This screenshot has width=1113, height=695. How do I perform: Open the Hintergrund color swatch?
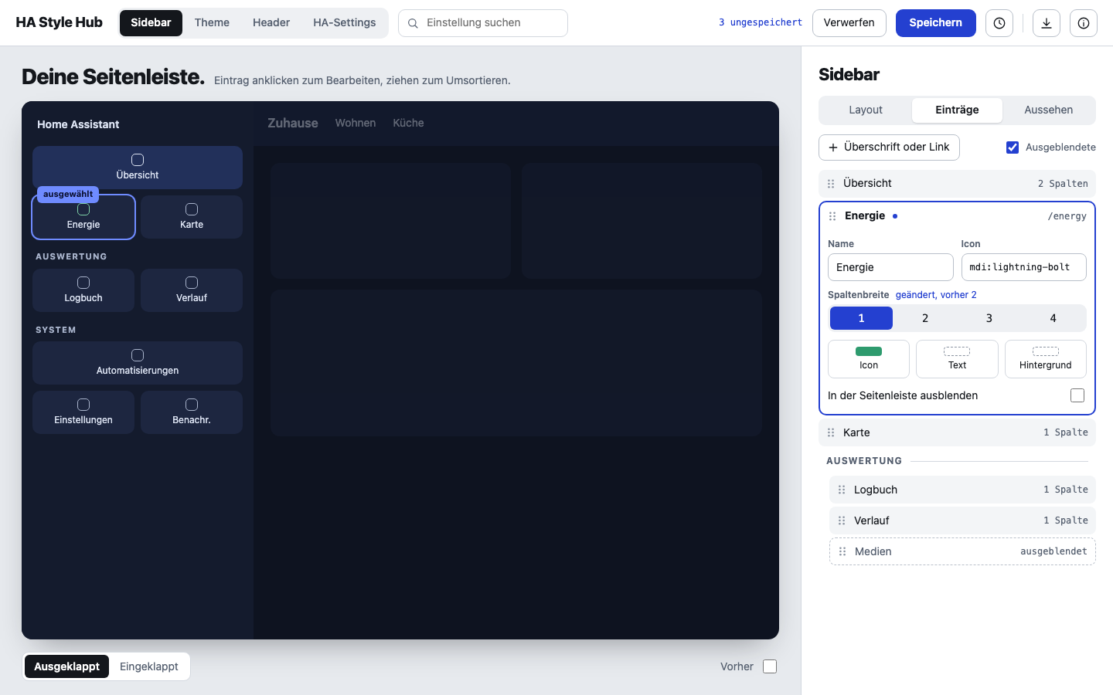(x=1046, y=359)
